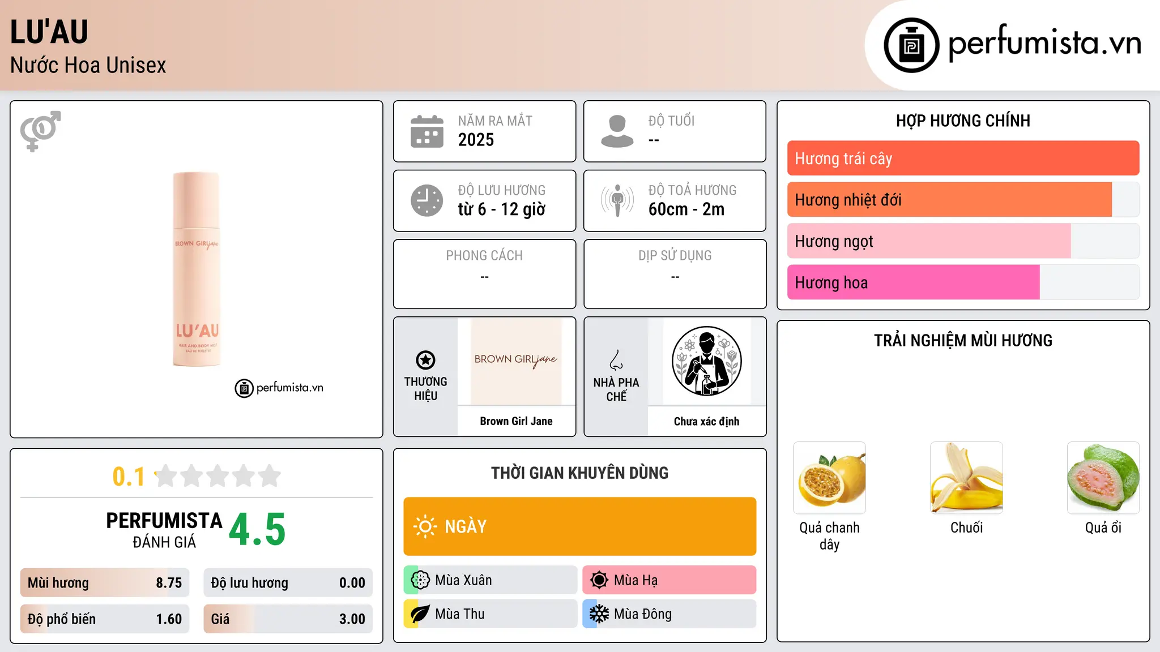Click the perfumista.vn watermark on product image

tap(279, 388)
